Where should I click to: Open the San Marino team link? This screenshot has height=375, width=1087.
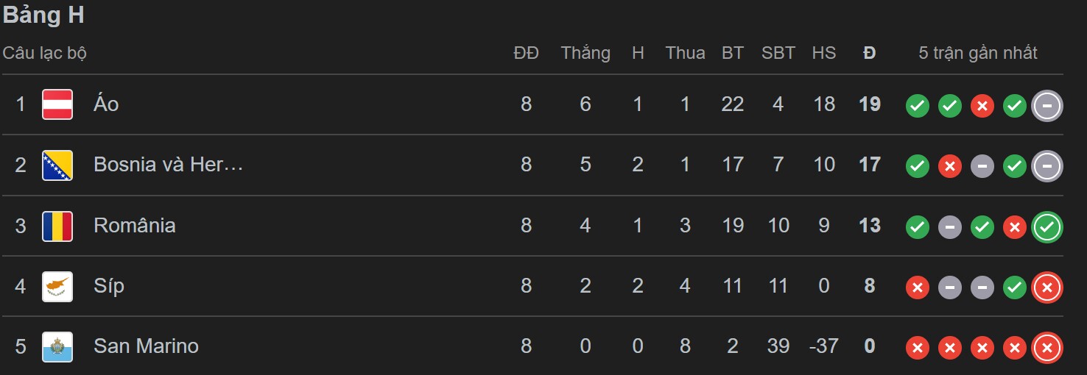click(146, 346)
